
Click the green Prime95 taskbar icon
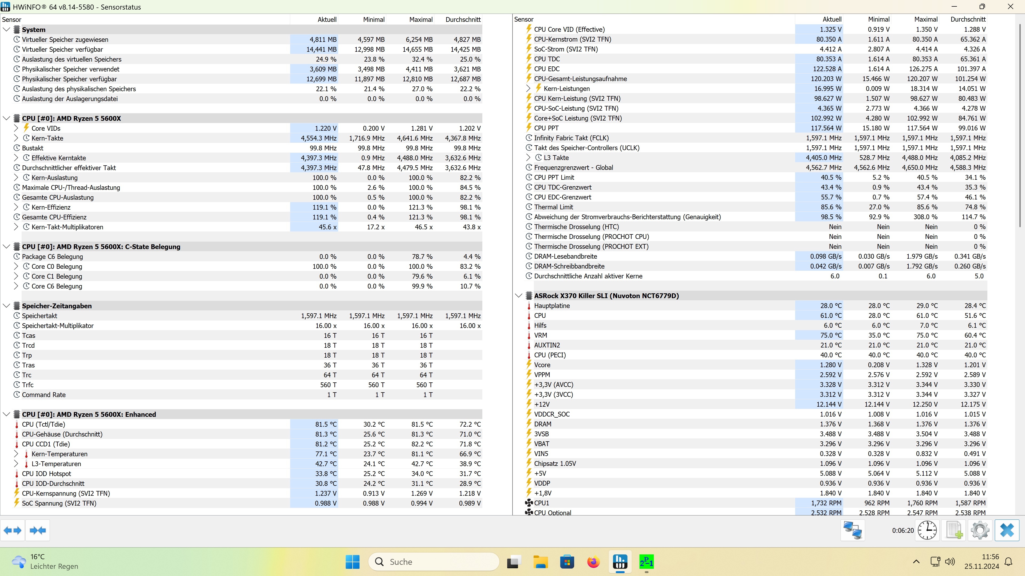pos(646,562)
